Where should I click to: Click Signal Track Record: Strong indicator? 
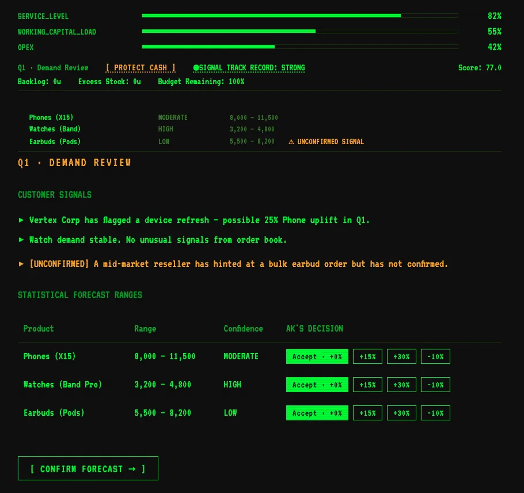(x=249, y=68)
